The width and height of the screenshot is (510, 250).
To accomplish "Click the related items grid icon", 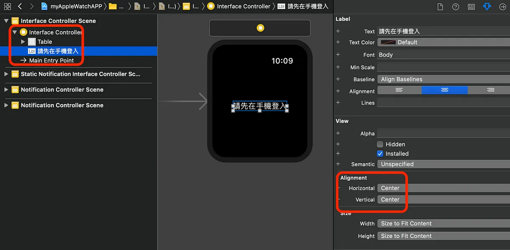I will (x=7, y=6).
